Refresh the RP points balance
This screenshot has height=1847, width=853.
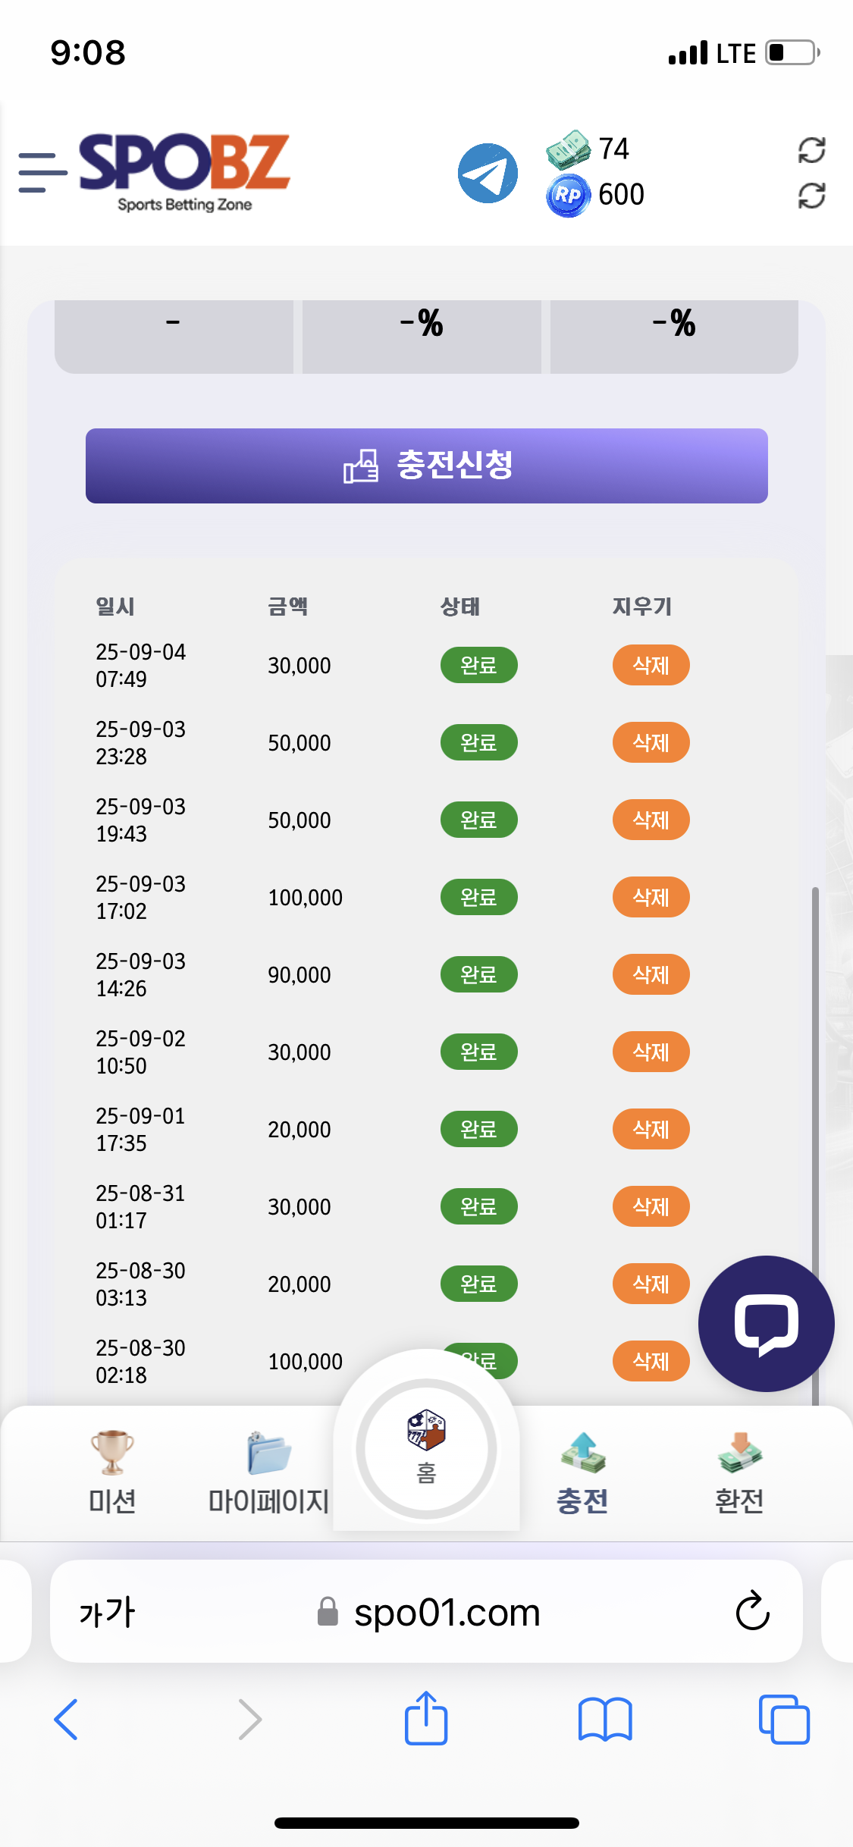tap(811, 196)
